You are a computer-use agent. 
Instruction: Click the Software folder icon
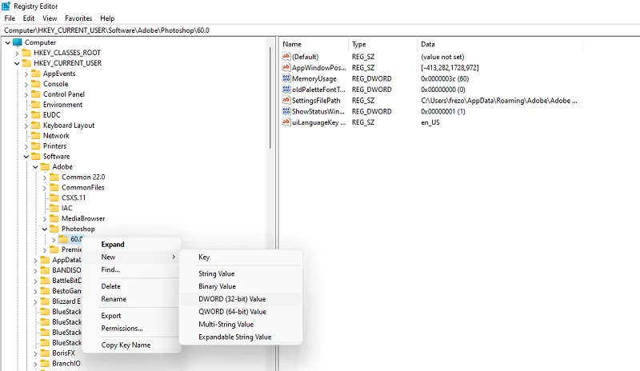pos(36,157)
